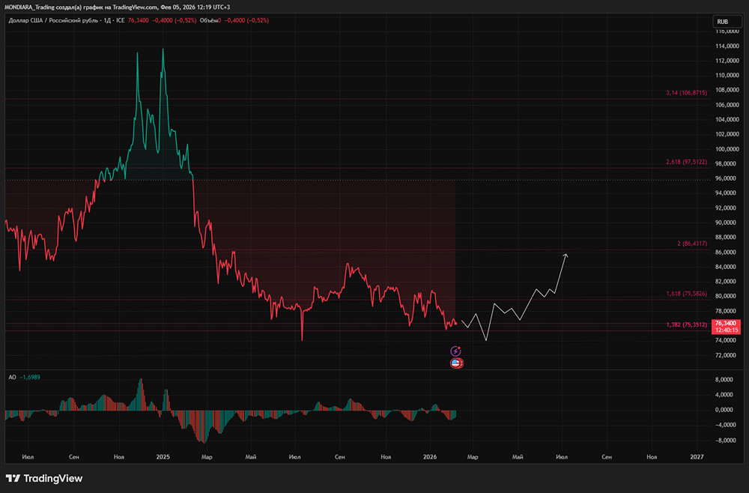Click the 90,0000 price scale label
The image size is (749, 493).
click(727, 223)
